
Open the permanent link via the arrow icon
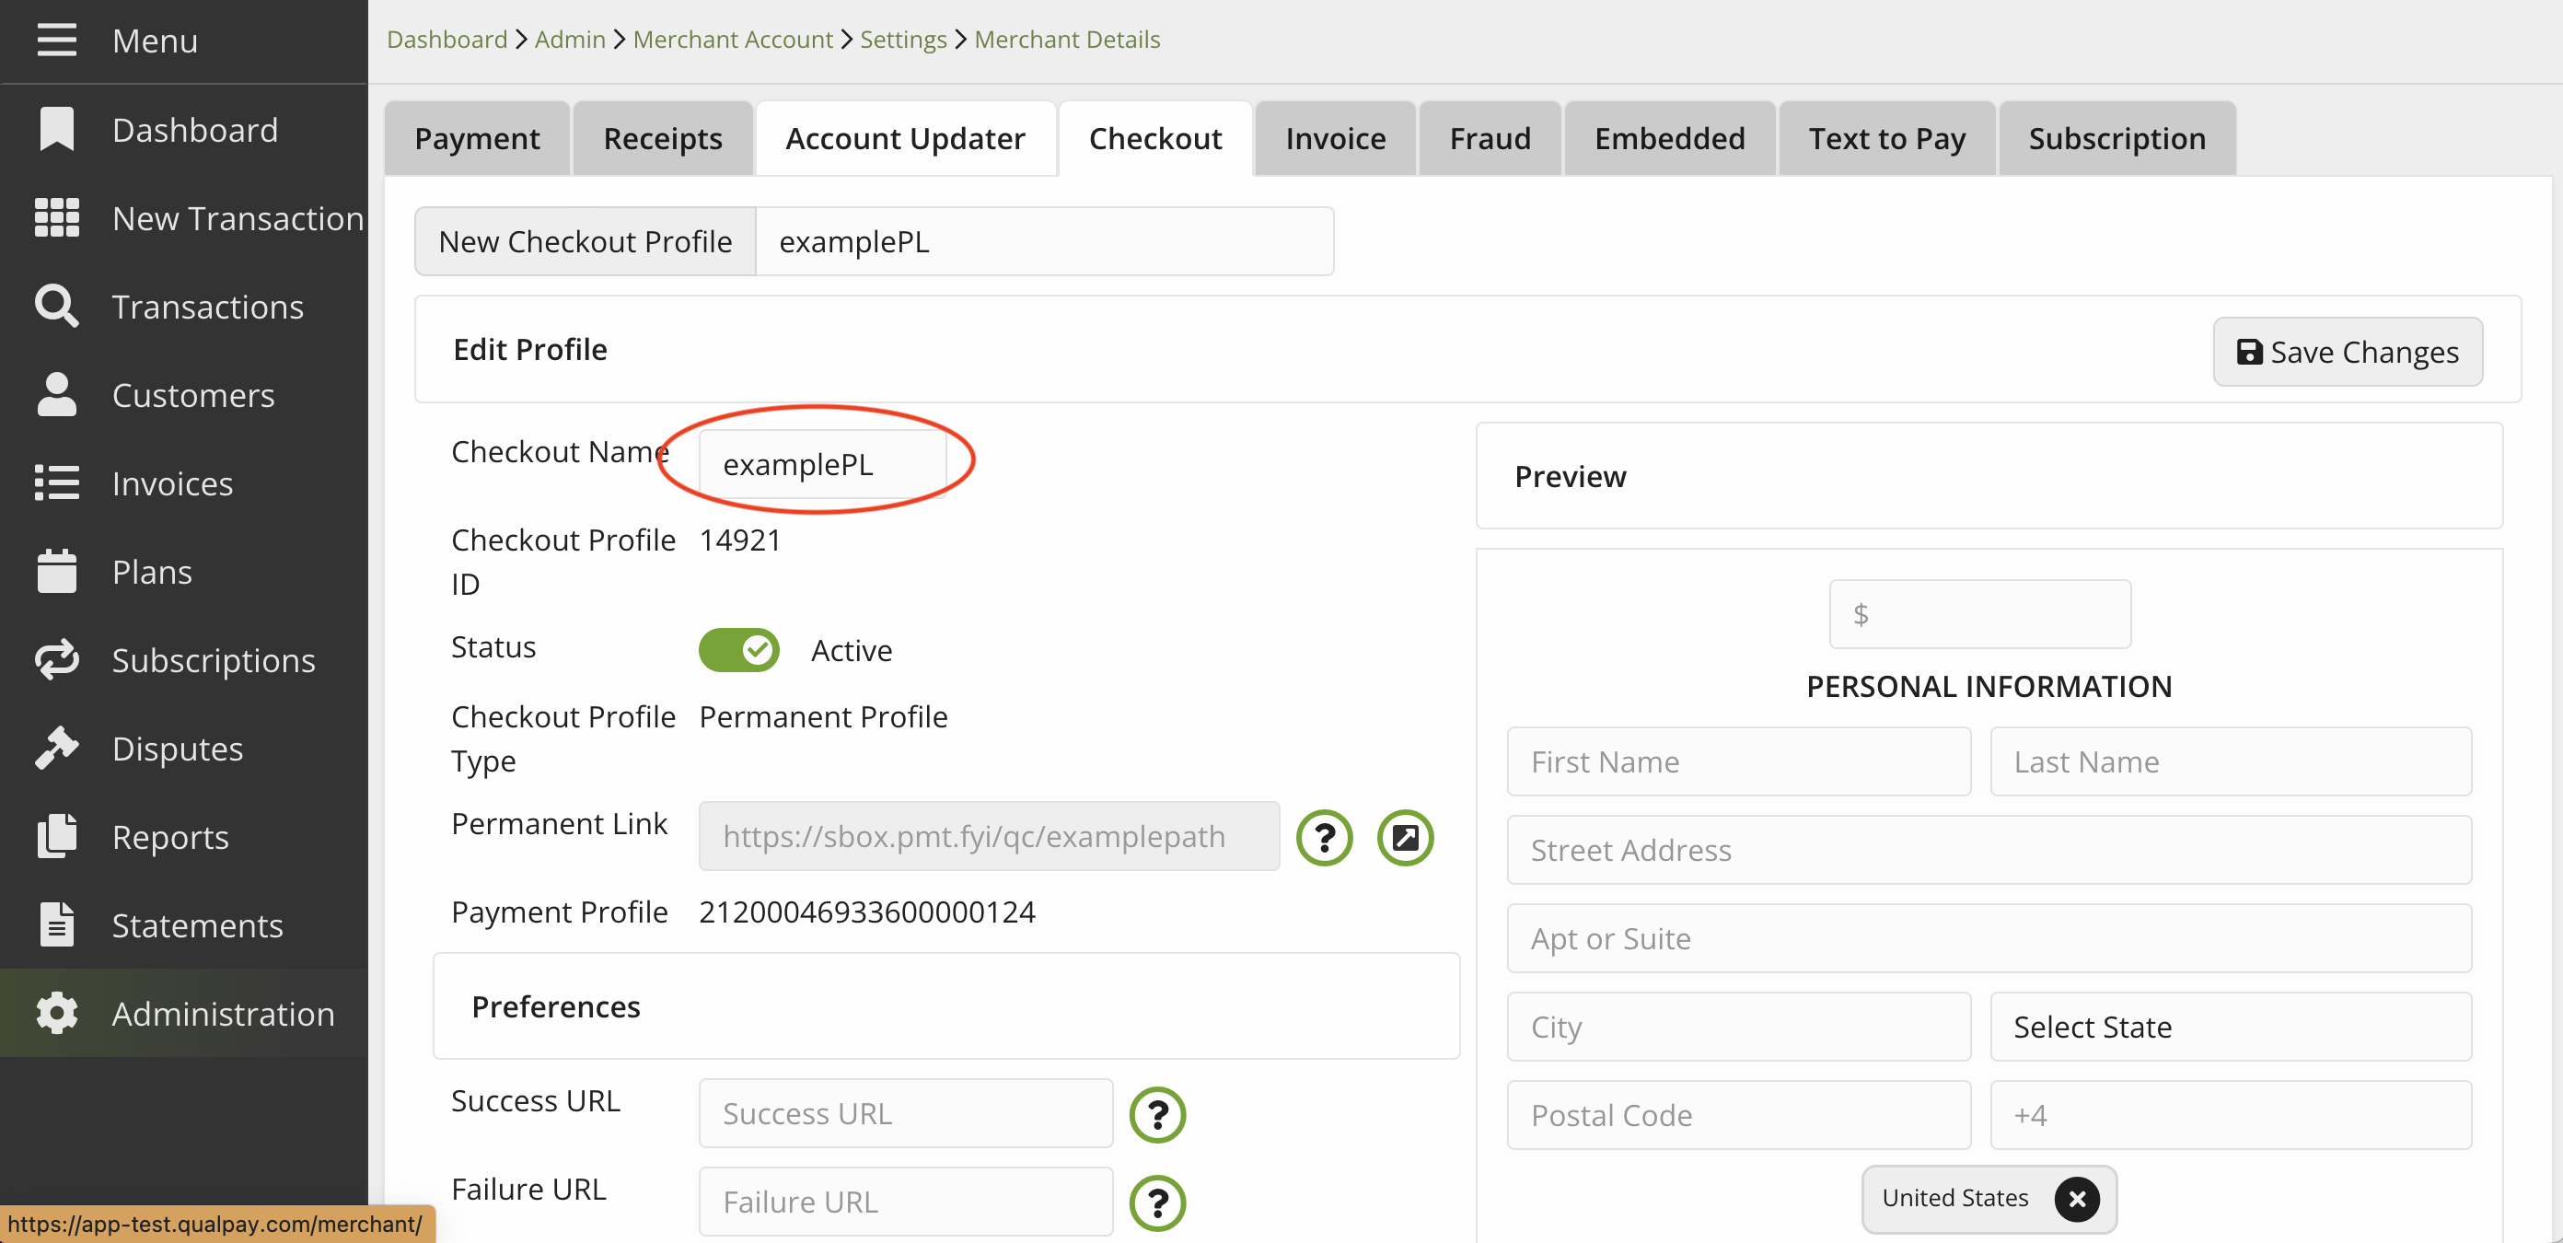[1404, 837]
